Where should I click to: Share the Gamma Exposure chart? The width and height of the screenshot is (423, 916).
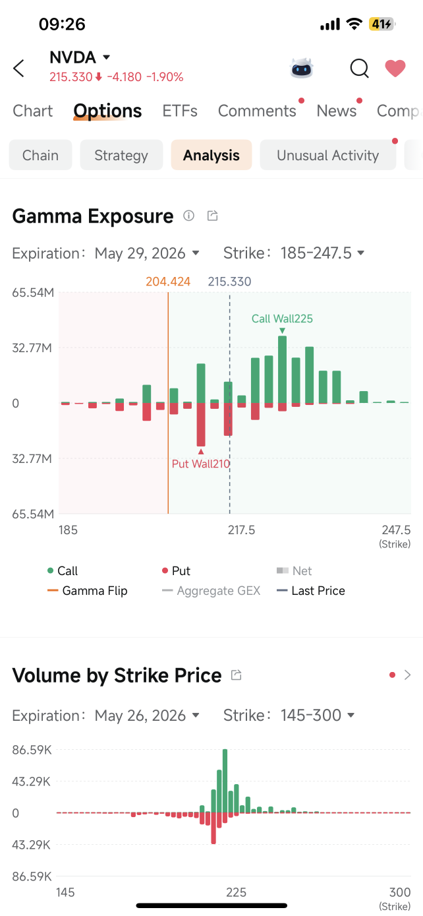tap(212, 216)
